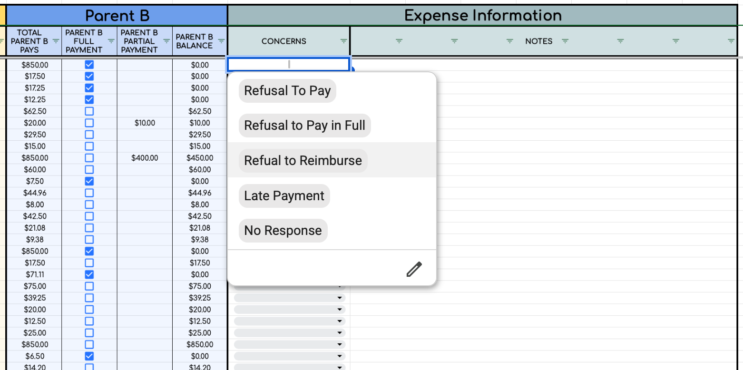
Task: Click the NOTES column header label
Action: point(539,41)
